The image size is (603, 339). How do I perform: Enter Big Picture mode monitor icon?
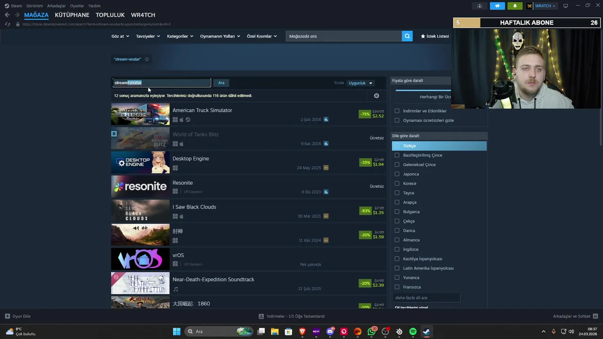[x=566, y=6]
